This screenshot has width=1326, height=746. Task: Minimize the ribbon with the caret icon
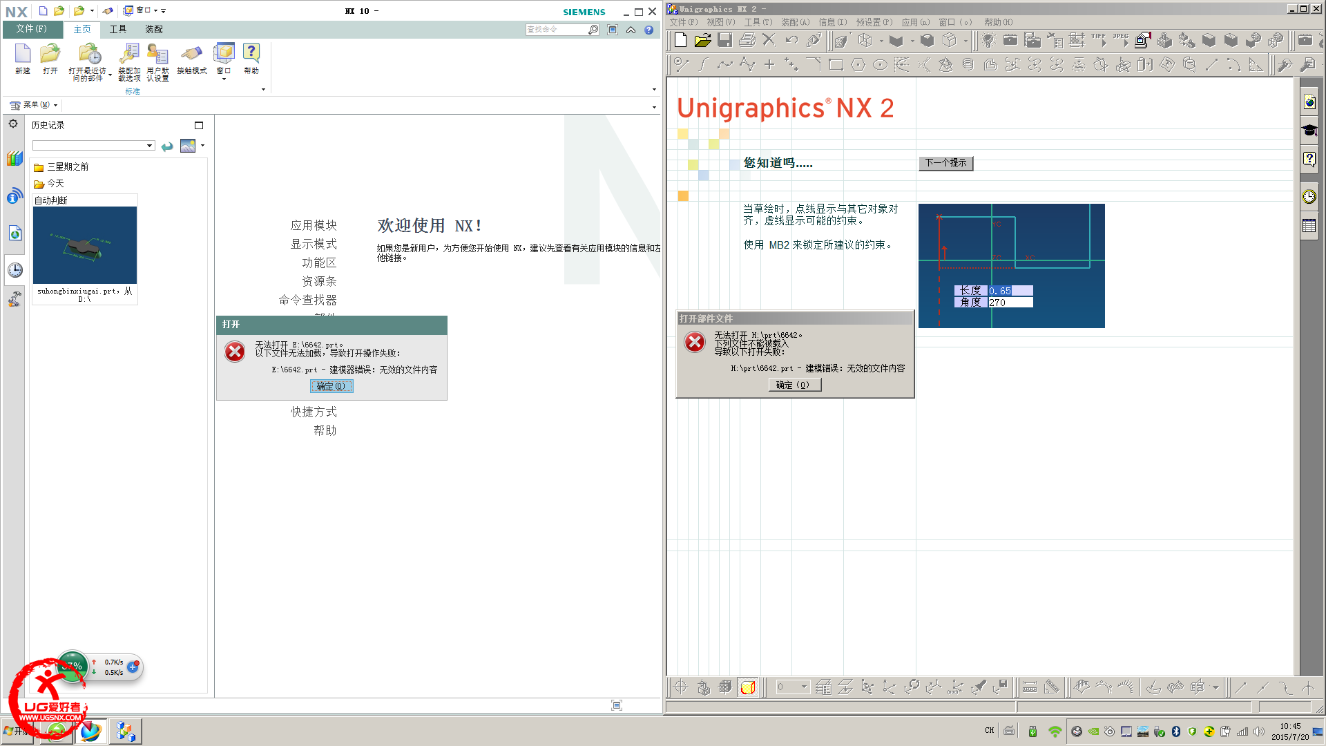[x=631, y=30]
